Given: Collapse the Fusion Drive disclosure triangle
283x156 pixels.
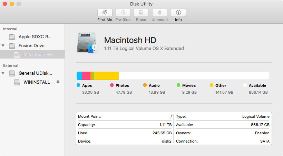Looking at the screenshot, I should click(3, 45).
